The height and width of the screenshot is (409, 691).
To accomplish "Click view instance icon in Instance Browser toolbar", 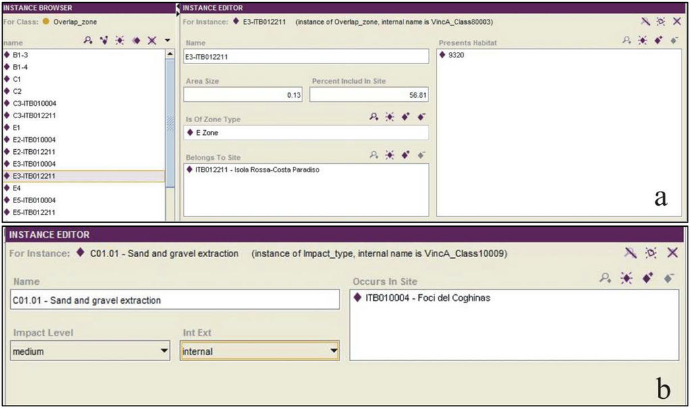I will pyautogui.click(x=88, y=41).
